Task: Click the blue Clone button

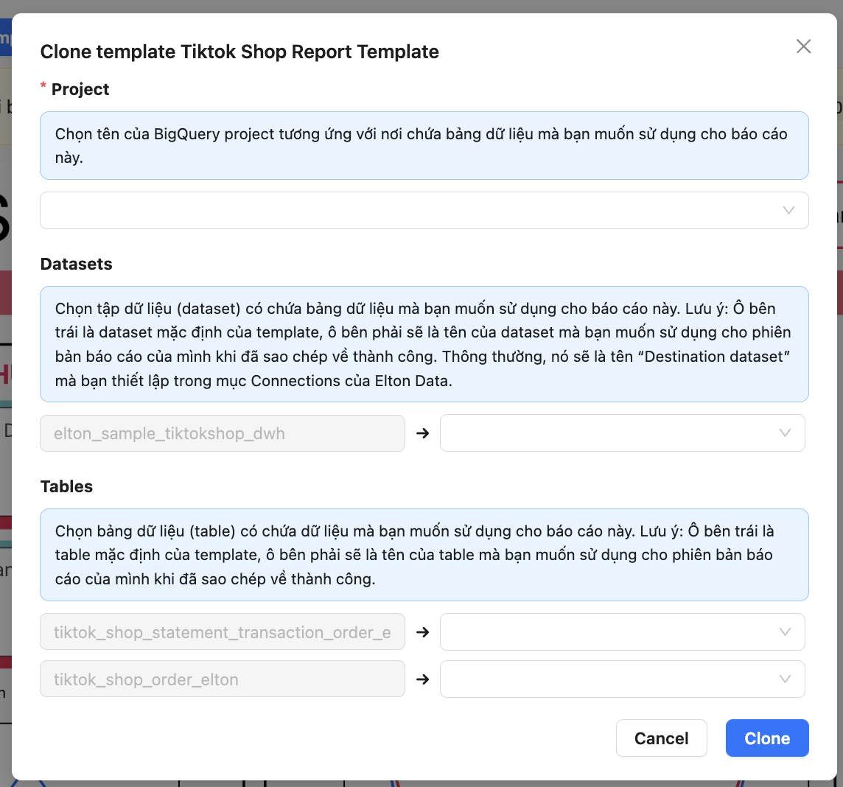Action: click(x=767, y=738)
